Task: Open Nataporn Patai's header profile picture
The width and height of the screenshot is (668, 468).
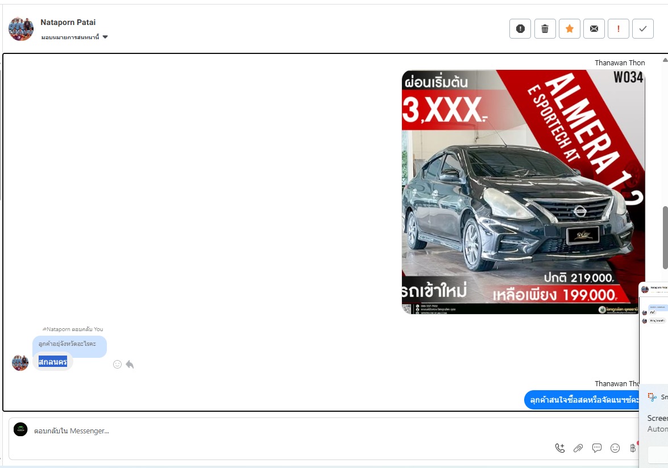Action: tap(21, 29)
